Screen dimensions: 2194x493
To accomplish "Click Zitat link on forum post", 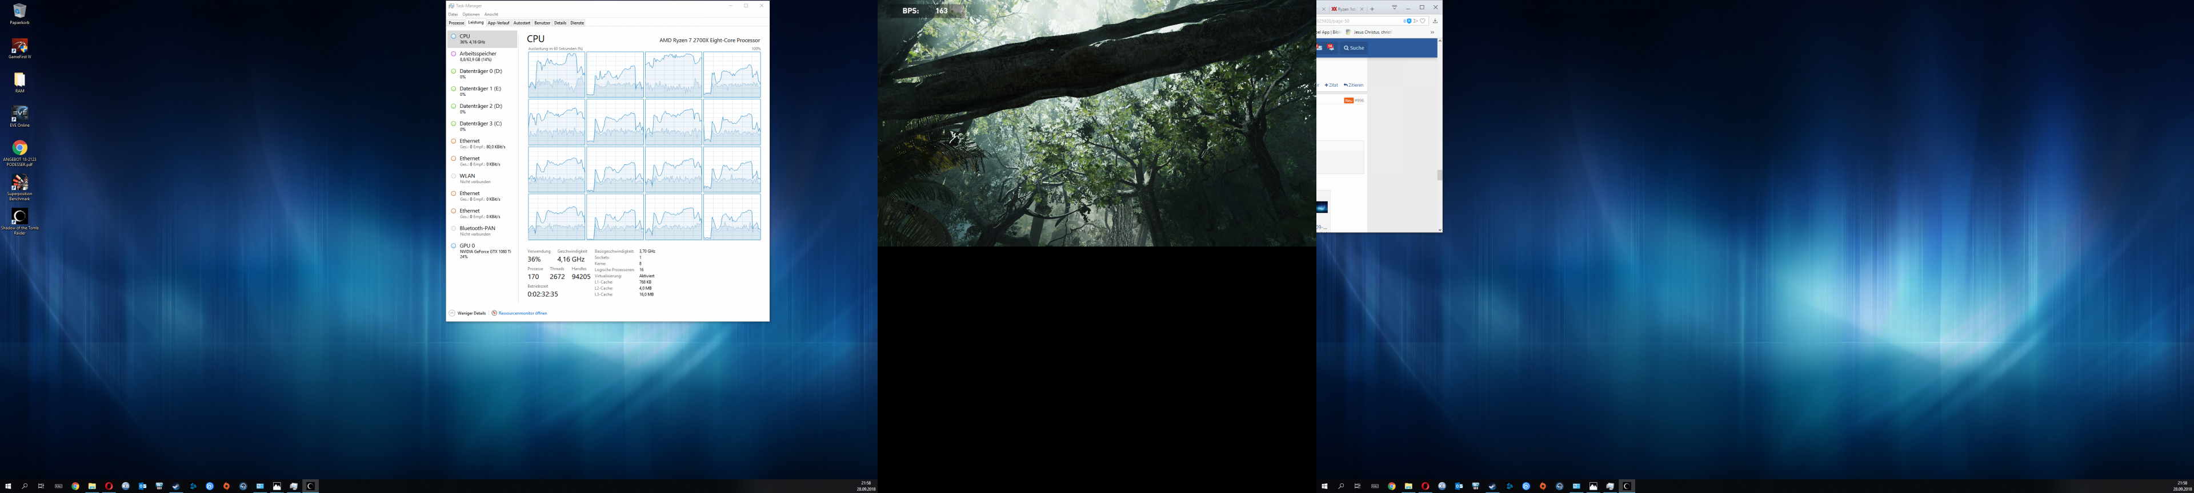I will click(1331, 85).
